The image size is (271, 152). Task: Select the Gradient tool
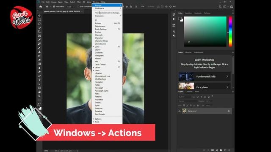[39, 64]
